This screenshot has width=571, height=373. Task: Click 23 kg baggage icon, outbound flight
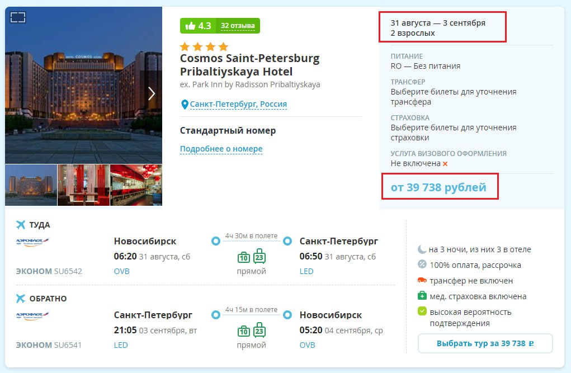[x=259, y=256]
